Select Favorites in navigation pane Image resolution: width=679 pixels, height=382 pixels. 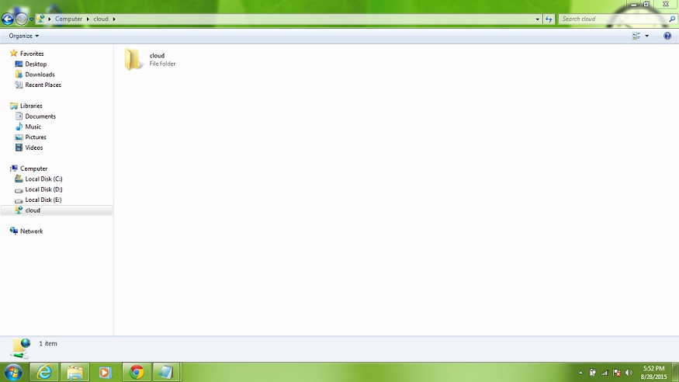(32, 54)
